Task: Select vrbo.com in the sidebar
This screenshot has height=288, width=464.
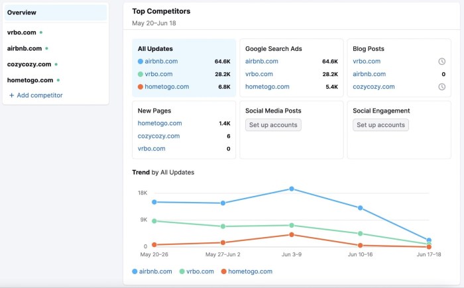Action: tap(22, 32)
